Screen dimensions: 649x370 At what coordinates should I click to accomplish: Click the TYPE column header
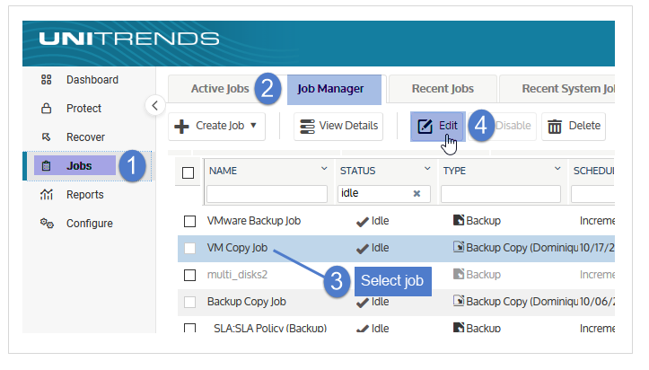click(454, 171)
